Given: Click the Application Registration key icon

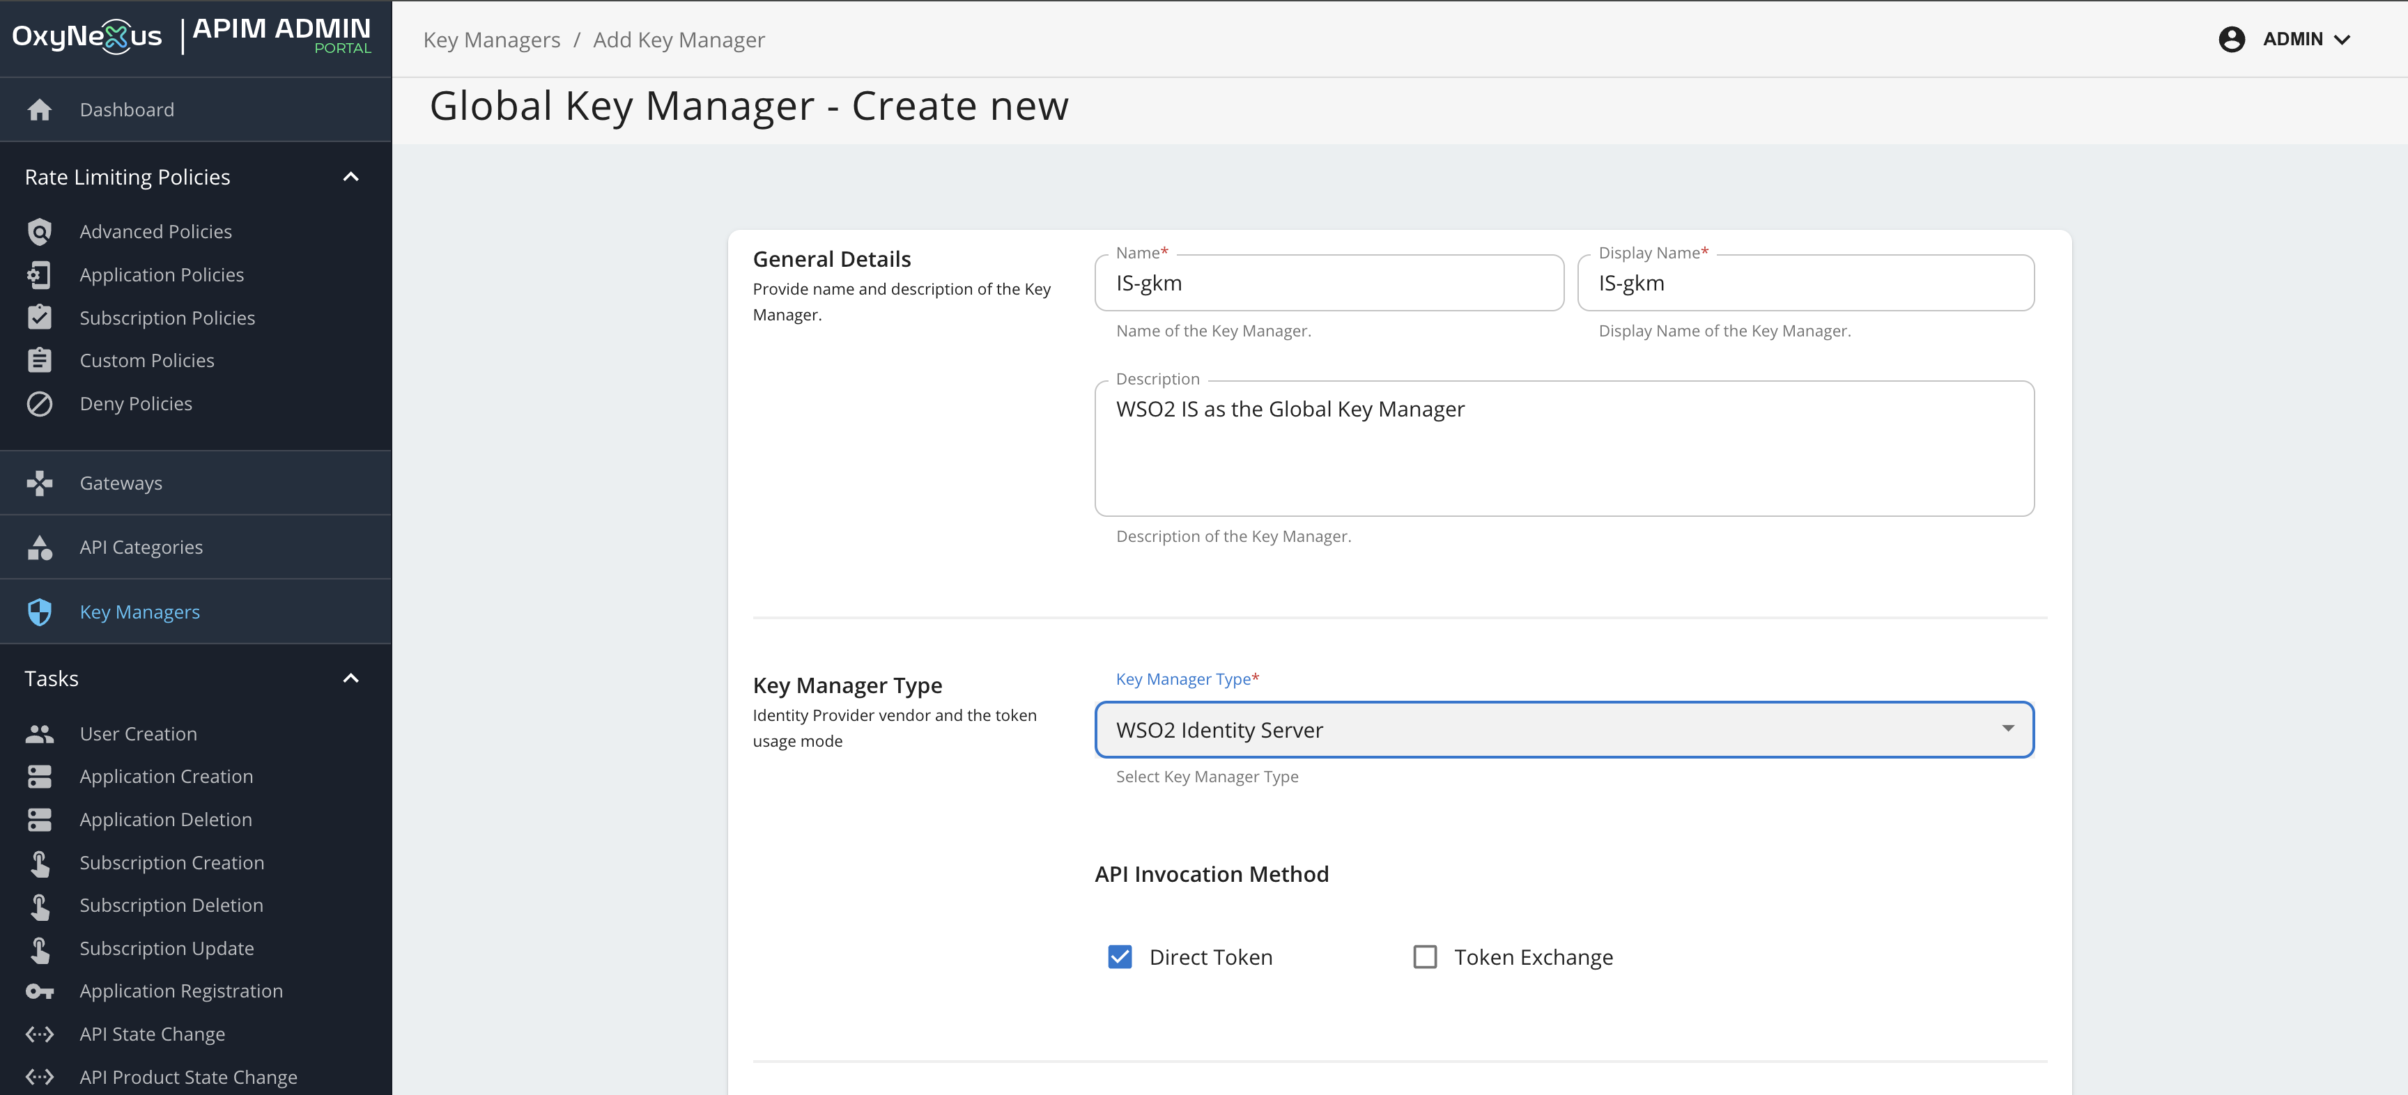Looking at the screenshot, I should tap(39, 991).
